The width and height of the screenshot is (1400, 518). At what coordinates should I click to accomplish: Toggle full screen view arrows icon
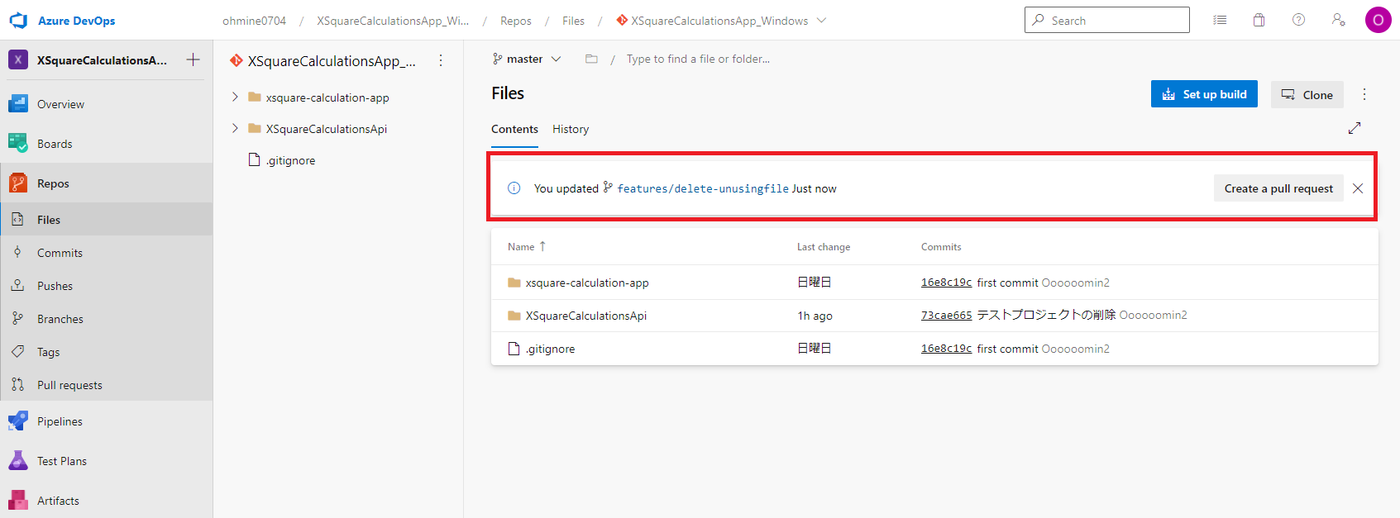(x=1355, y=128)
